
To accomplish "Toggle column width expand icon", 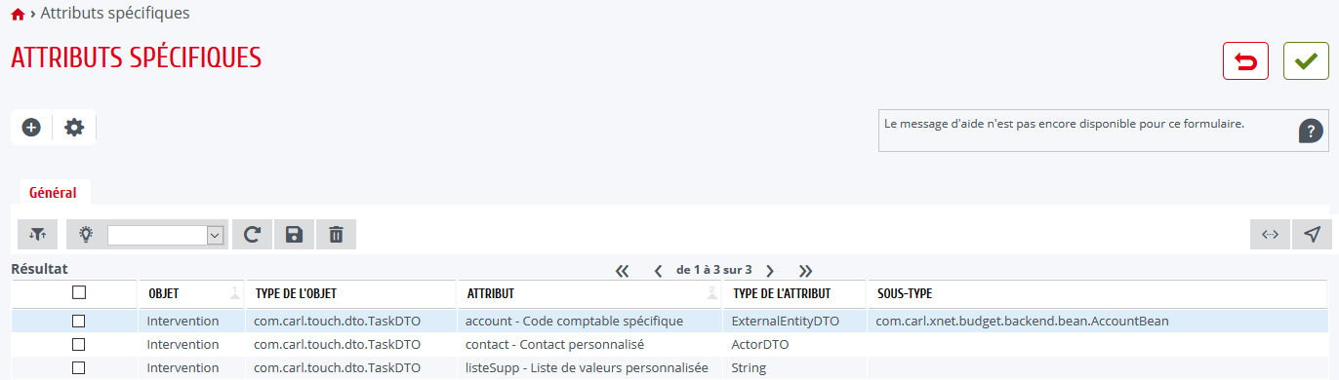I will coord(1270,234).
